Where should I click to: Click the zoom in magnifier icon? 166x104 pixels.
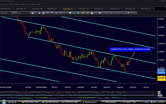pos(48,13)
